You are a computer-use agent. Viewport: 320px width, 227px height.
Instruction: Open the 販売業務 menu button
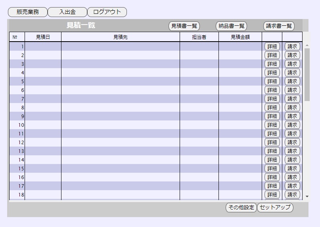pos(27,12)
